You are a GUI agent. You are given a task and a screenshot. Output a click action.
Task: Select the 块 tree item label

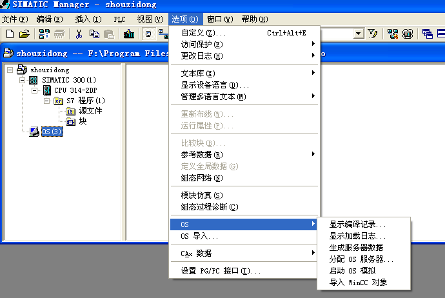(x=83, y=121)
